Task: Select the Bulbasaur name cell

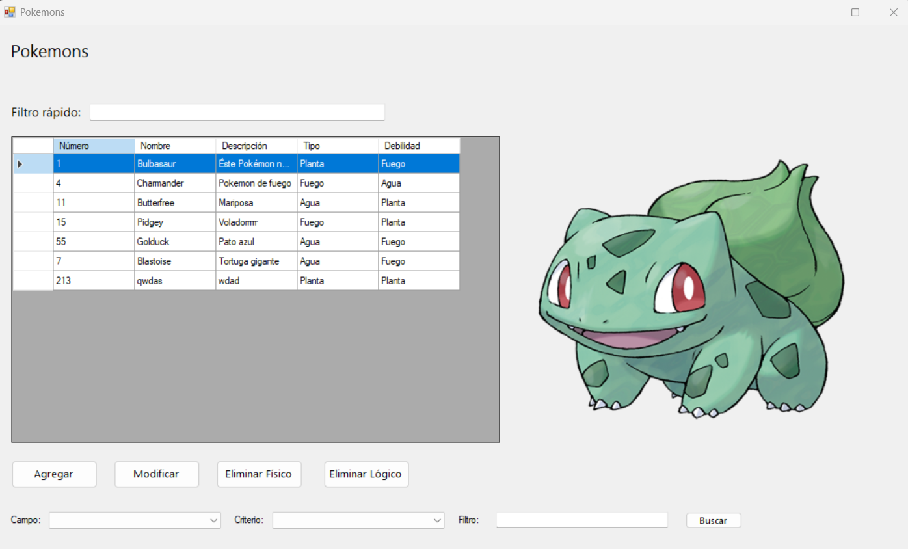Action: point(175,164)
